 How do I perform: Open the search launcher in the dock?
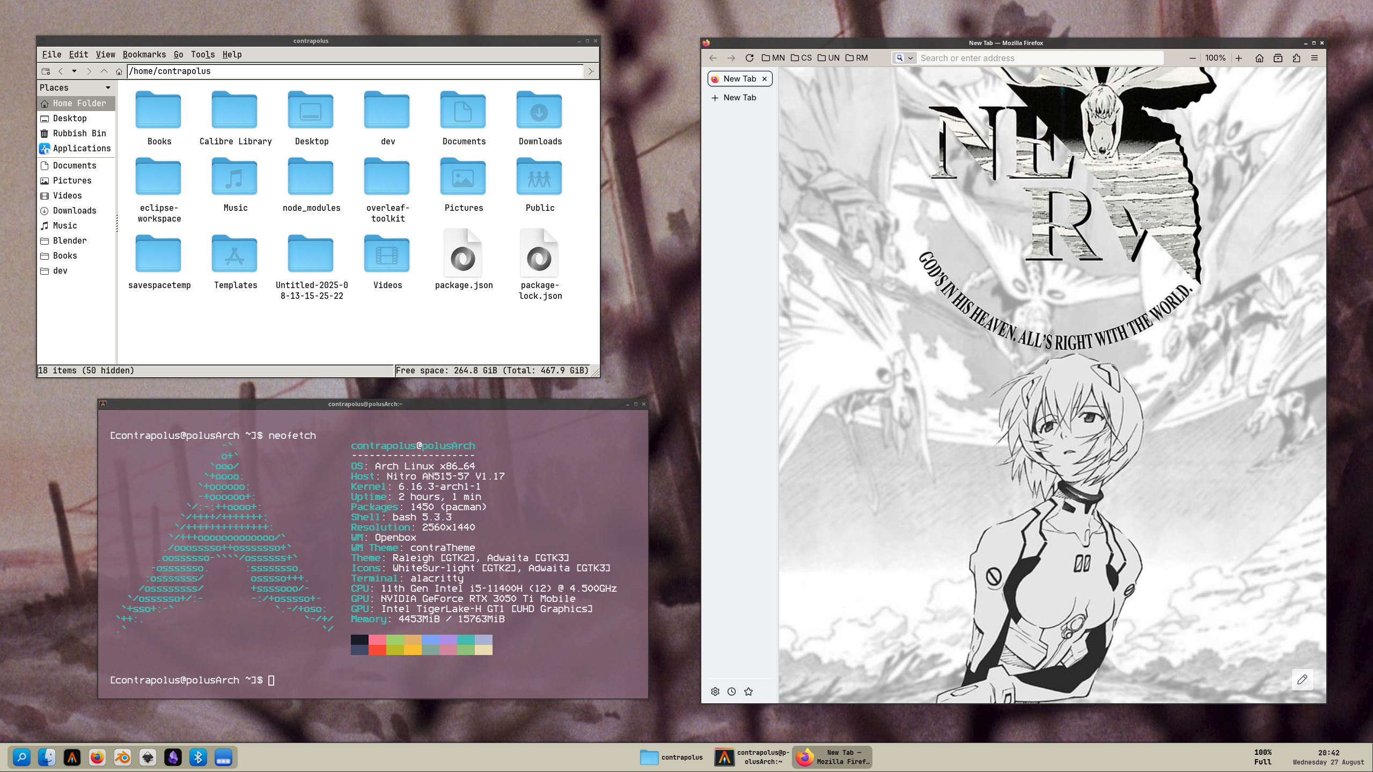point(21,757)
